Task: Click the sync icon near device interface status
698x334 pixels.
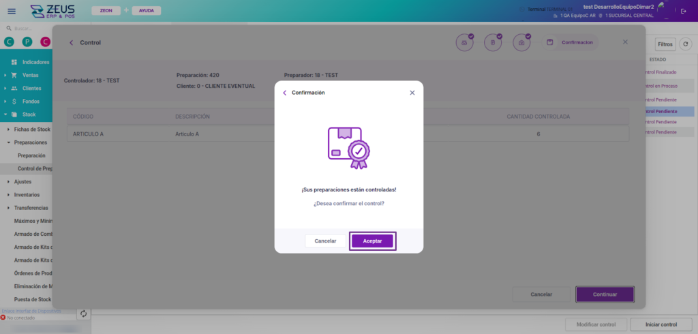Action: (x=83, y=314)
